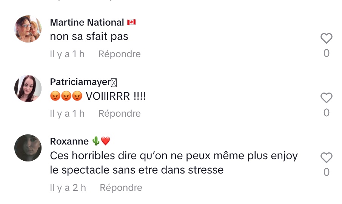
Task: Like Roxanne's comment about the spectacle
Action: [326, 157]
